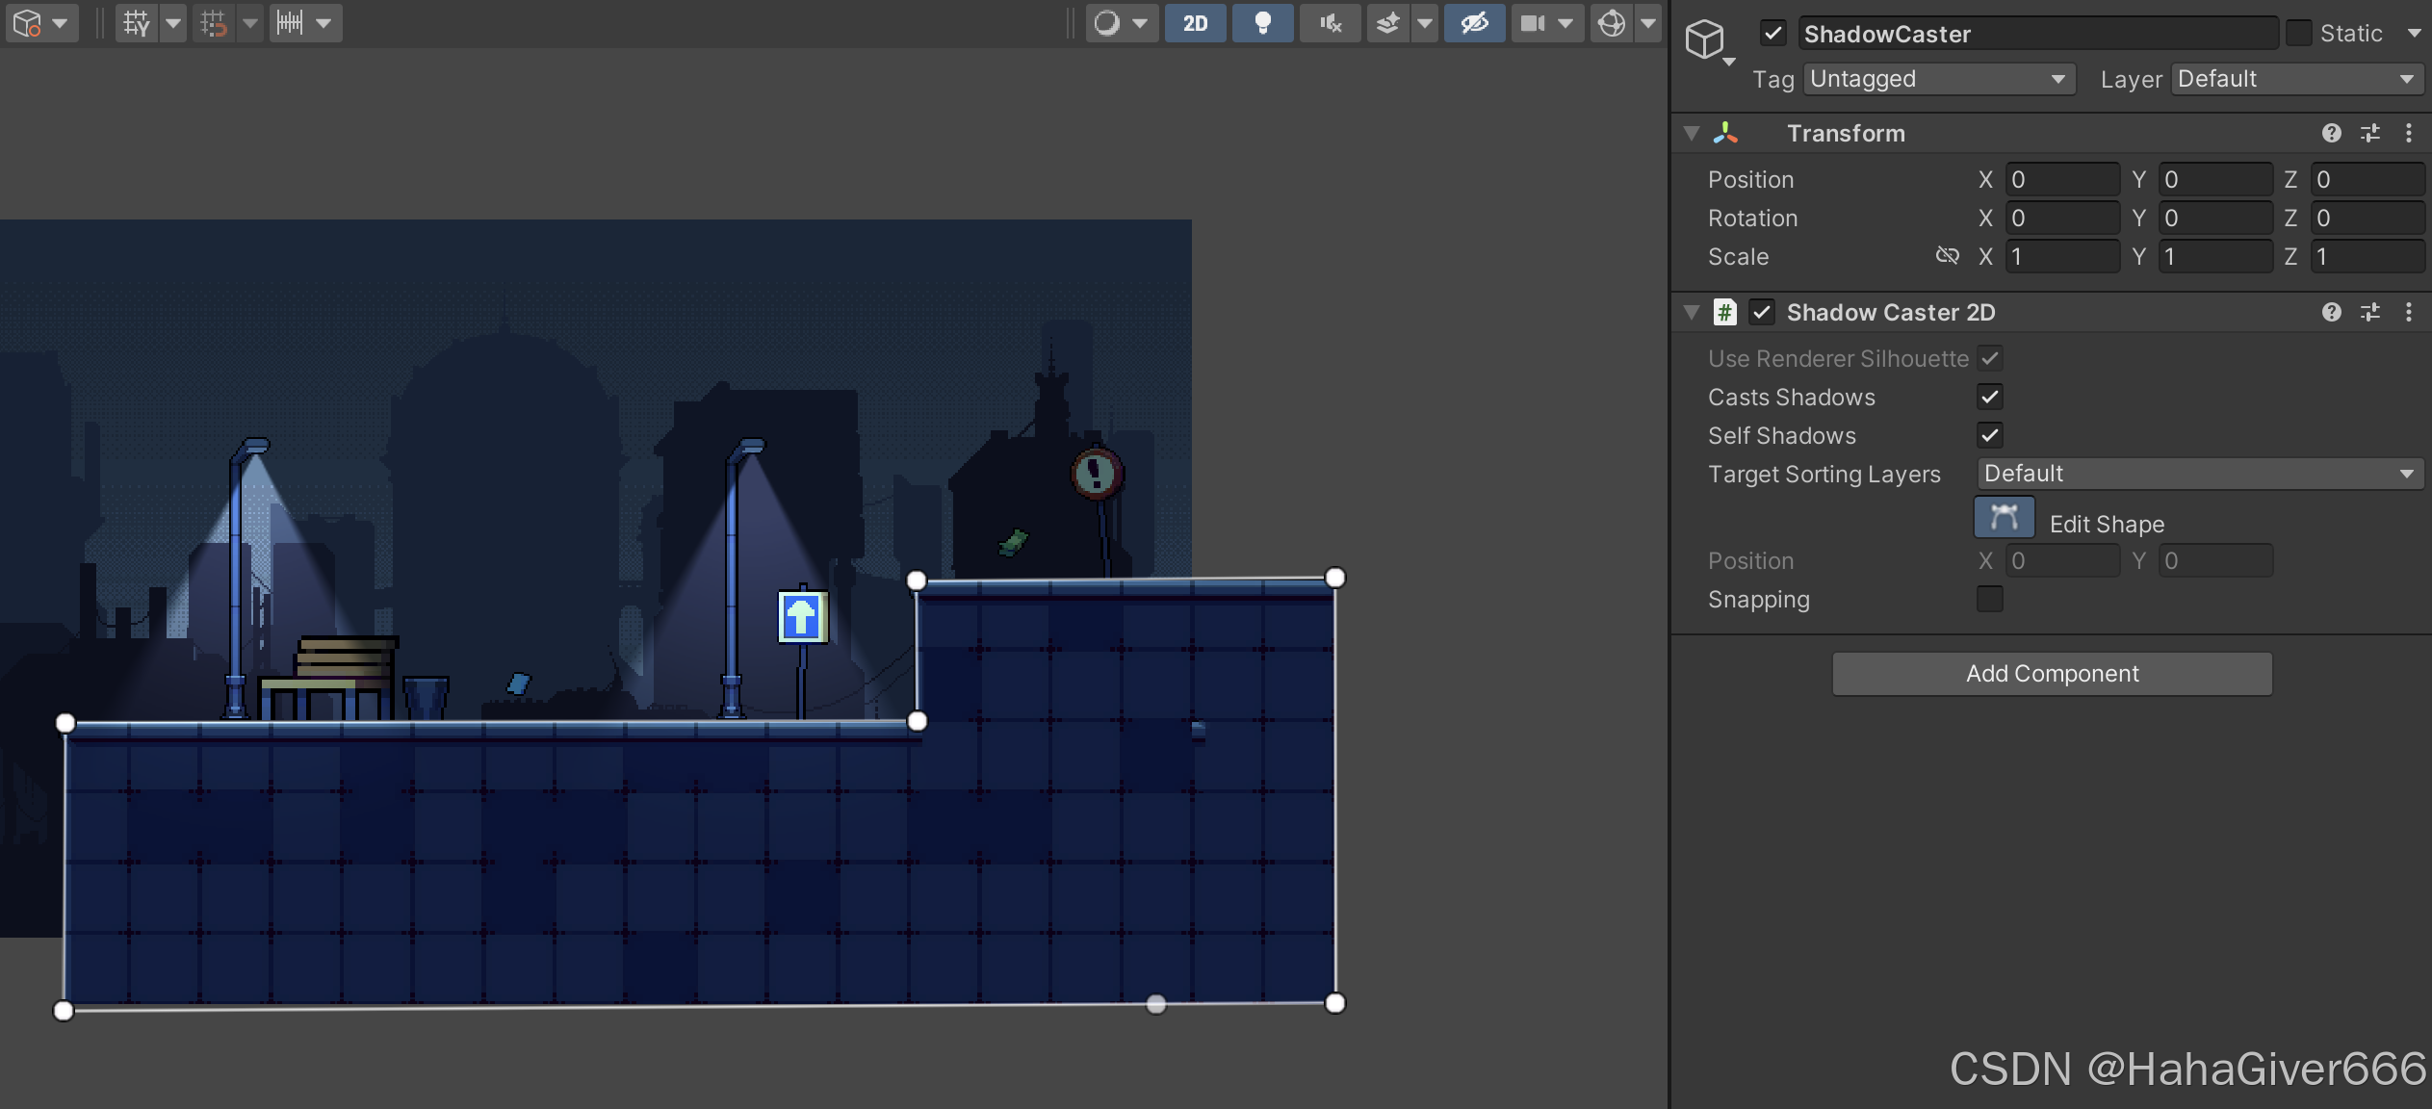Click the Add Component button
The width and height of the screenshot is (2432, 1109).
(2052, 674)
